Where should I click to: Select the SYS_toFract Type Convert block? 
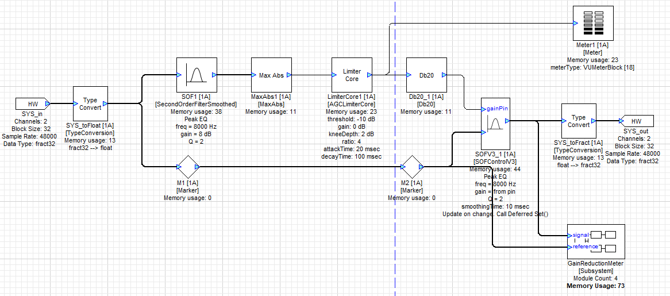point(579,121)
